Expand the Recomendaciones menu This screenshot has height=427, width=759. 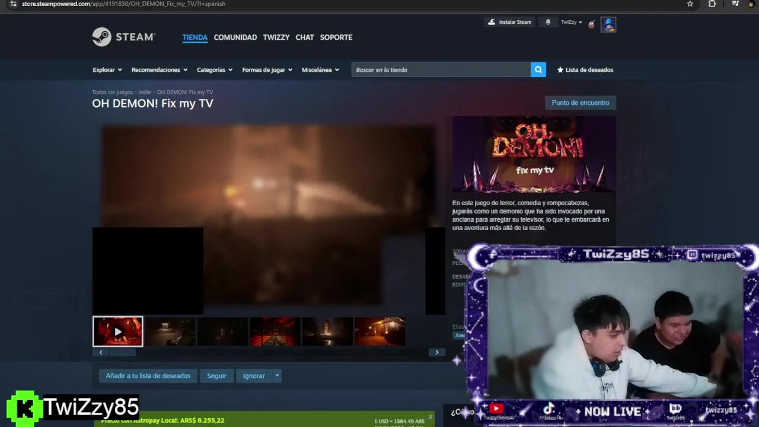pos(160,69)
